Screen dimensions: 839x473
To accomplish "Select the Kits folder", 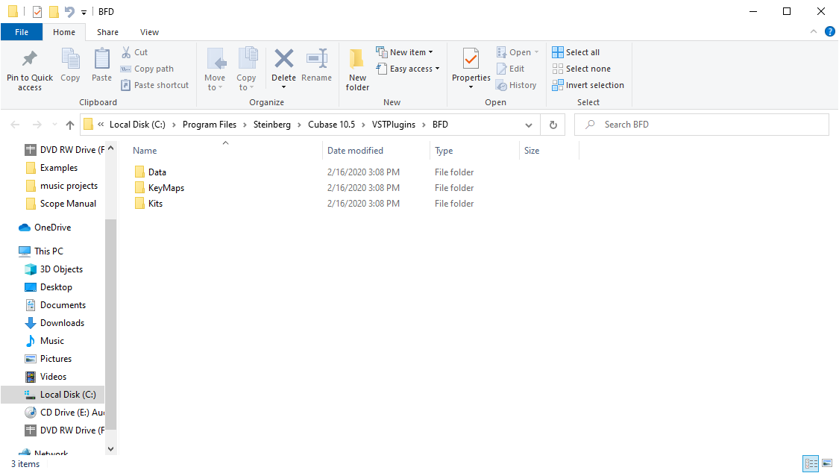I will click(x=148, y=204).
